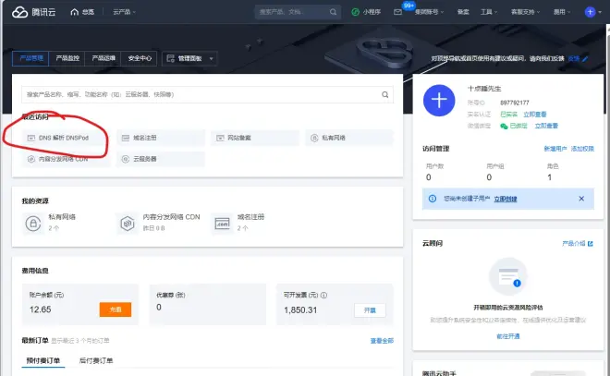Dismiss the sub-user notice banner

581,199
